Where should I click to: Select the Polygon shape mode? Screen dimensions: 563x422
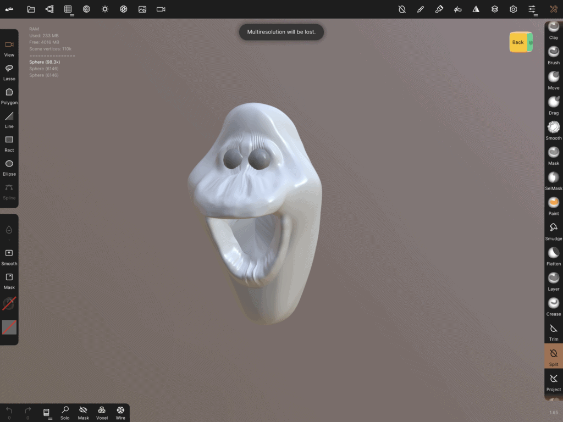pyautogui.click(x=9, y=96)
